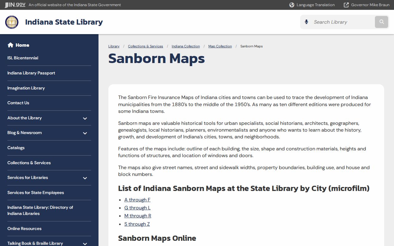
Task: Expand the About the Library submenu
Action: [85, 118]
